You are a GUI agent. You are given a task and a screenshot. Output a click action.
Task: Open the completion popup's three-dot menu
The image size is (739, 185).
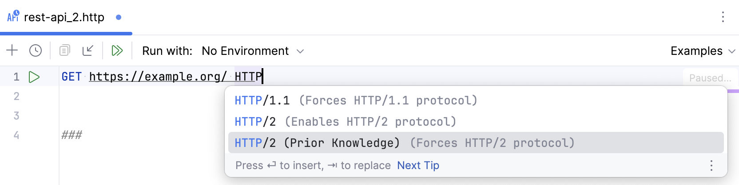pyautogui.click(x=711, y=166)
